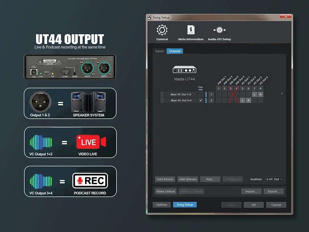Select the Outputs tab
This screenshot has height=232, width=309.
(x=175, y=51)
